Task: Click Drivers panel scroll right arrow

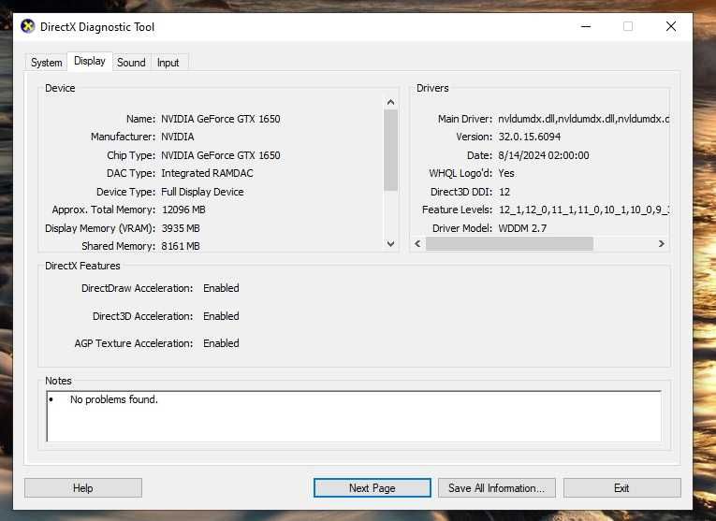Action: point(661,243)
